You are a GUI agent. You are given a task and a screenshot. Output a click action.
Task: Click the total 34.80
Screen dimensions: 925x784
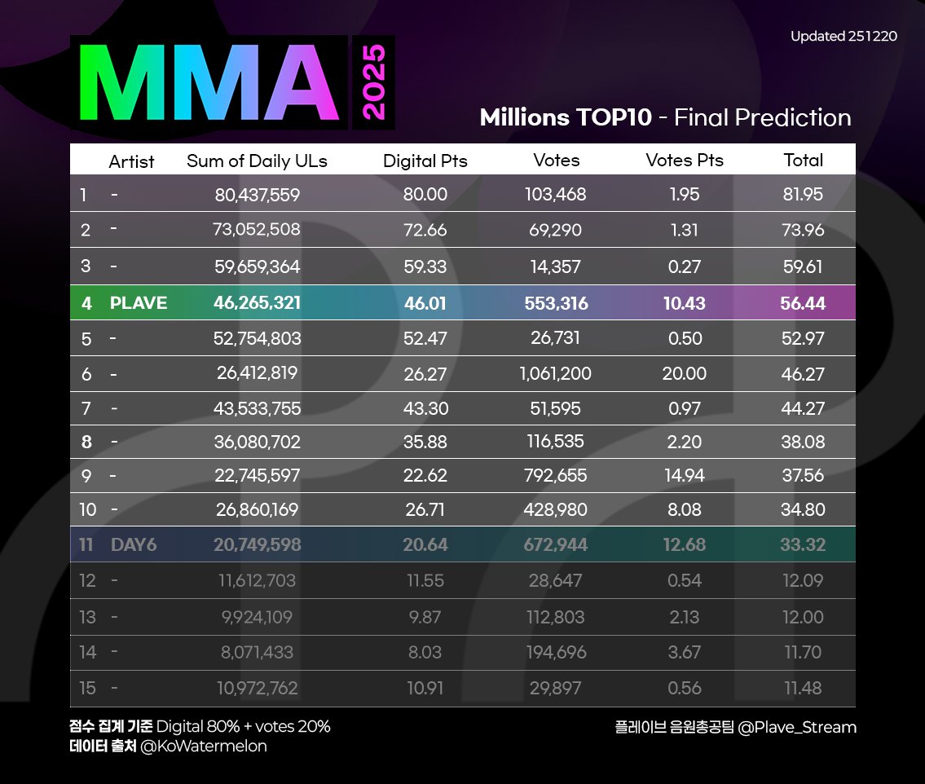(803, 509)
